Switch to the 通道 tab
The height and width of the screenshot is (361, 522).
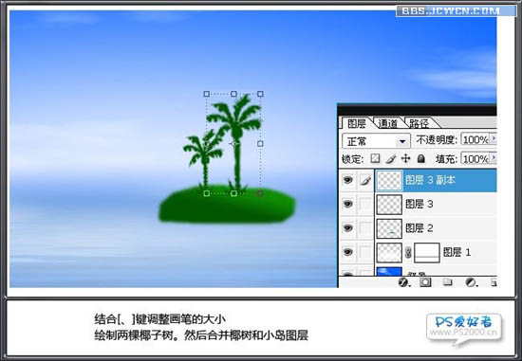(388, 124)
